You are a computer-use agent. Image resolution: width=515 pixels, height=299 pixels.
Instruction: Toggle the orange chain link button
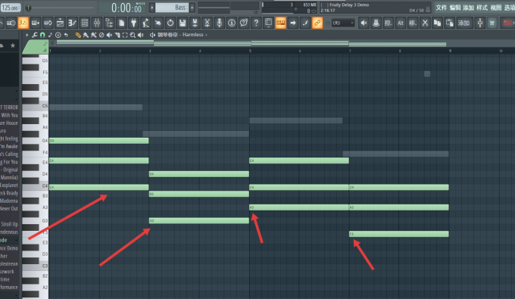(317, 23)
